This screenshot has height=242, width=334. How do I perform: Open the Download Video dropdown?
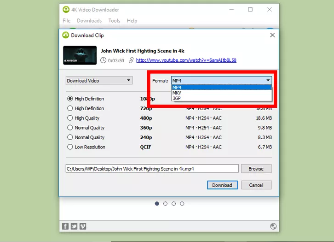[99, 81]
